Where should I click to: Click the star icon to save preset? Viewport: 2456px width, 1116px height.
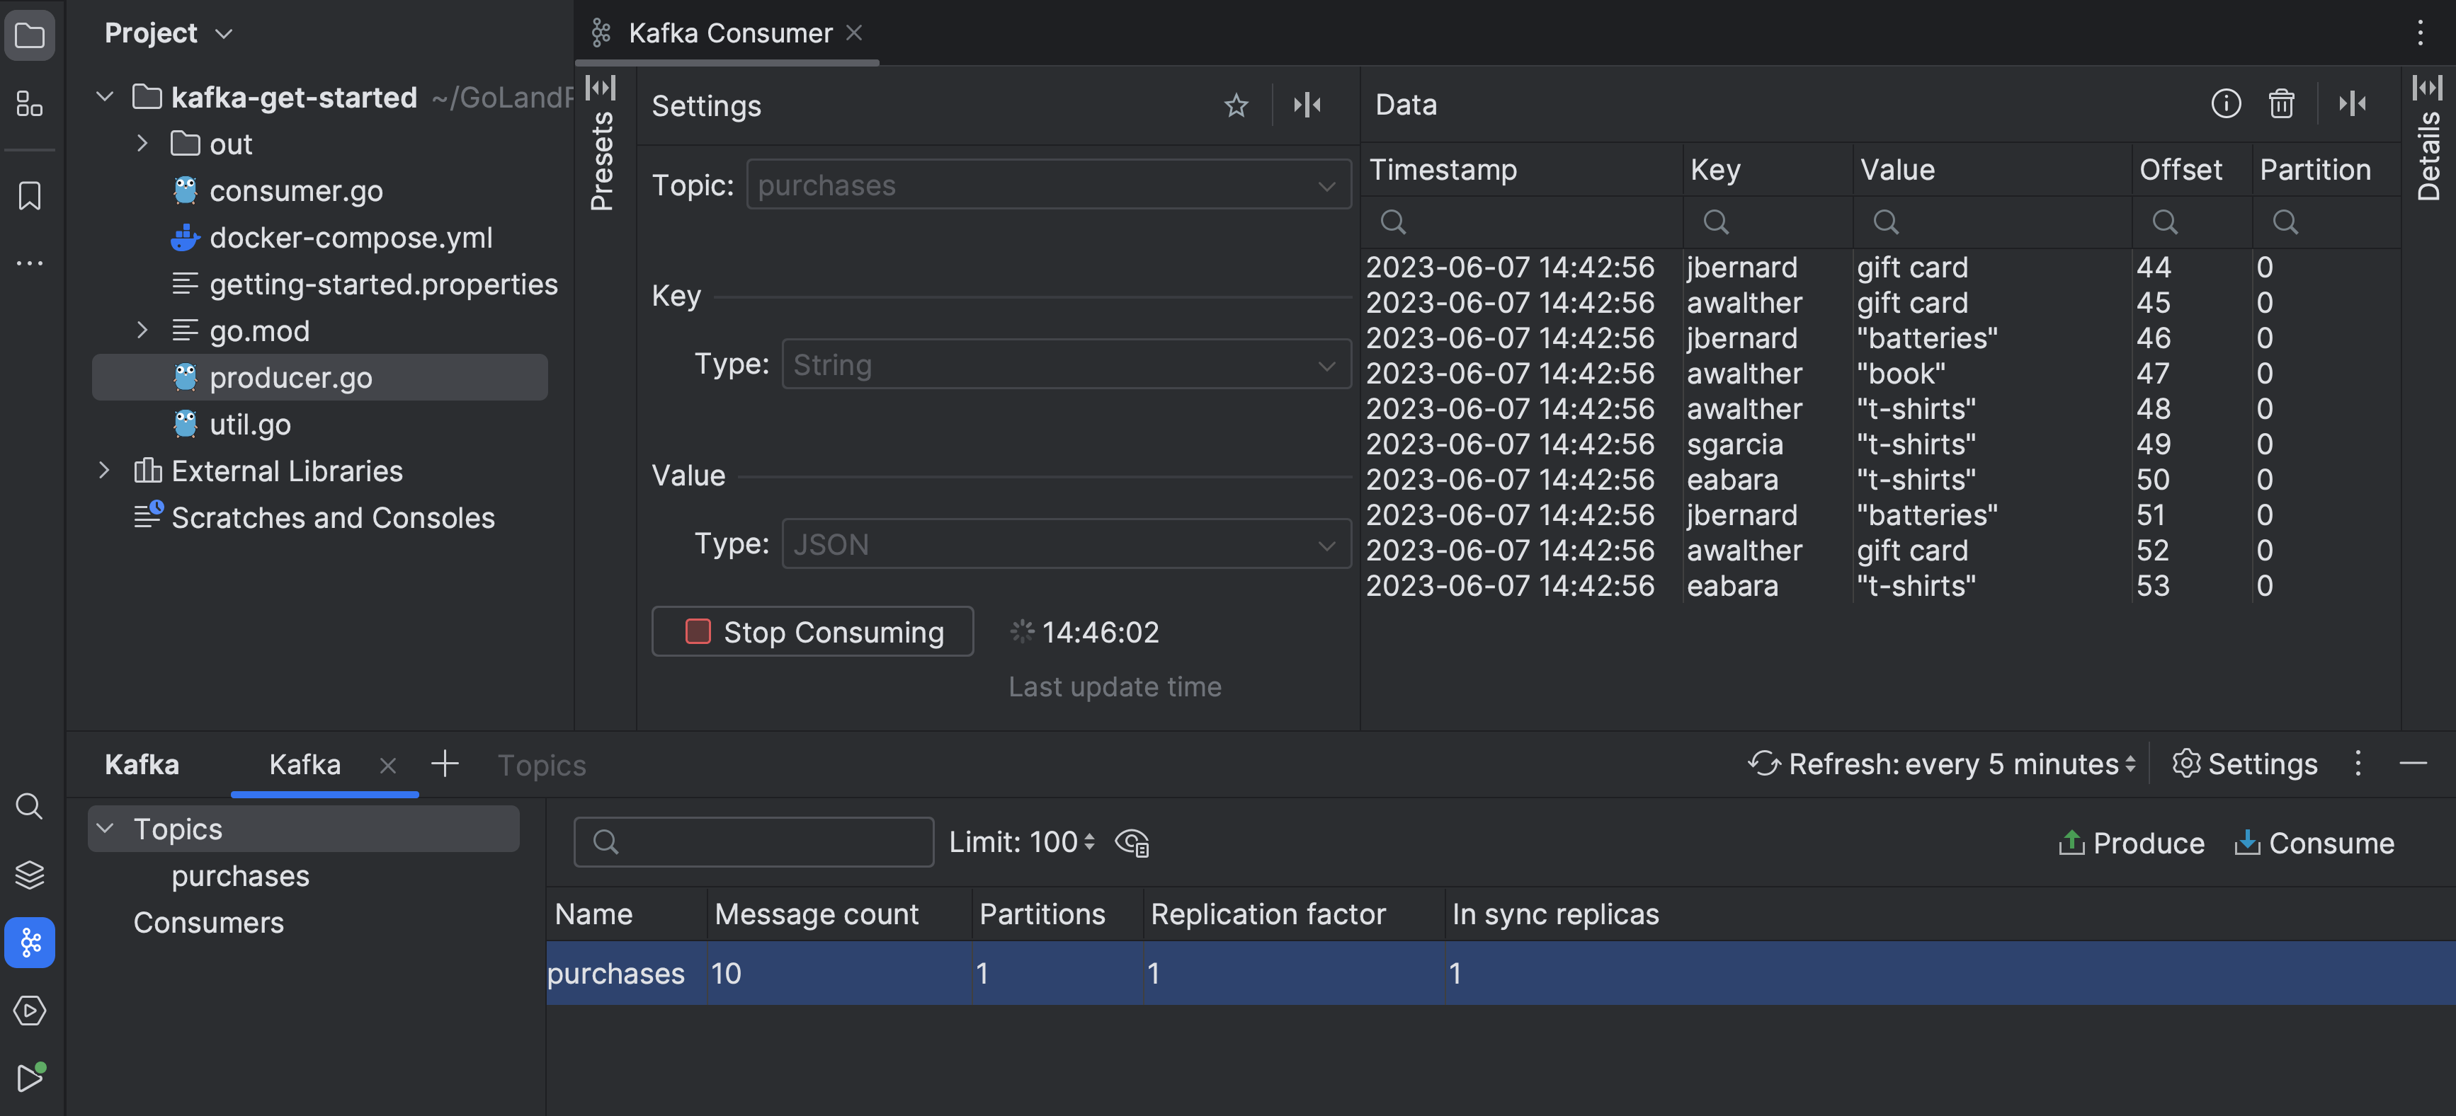[1236, 105]
